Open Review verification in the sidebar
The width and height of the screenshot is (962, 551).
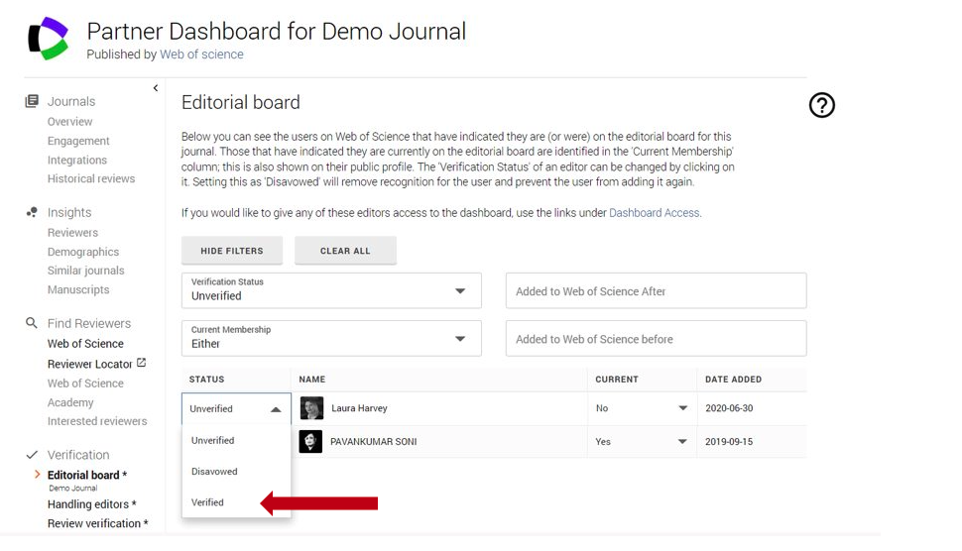pyautogui.click(x=97, y=523)
